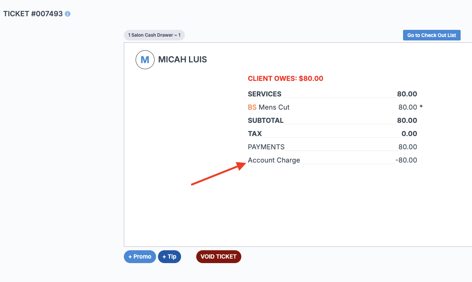The image size is (472, 282).
Task: Click the asterisk next to Mens Cut price
Action: [421, 107]
